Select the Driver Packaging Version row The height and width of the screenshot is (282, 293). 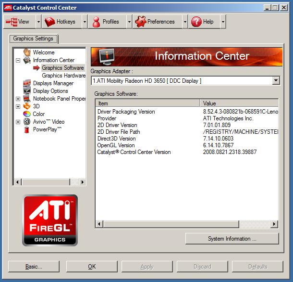point(187,112)
